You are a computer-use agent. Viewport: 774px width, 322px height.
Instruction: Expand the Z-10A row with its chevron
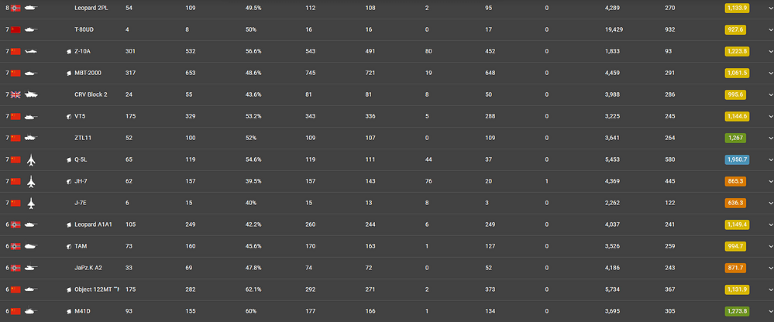(771, 51)
